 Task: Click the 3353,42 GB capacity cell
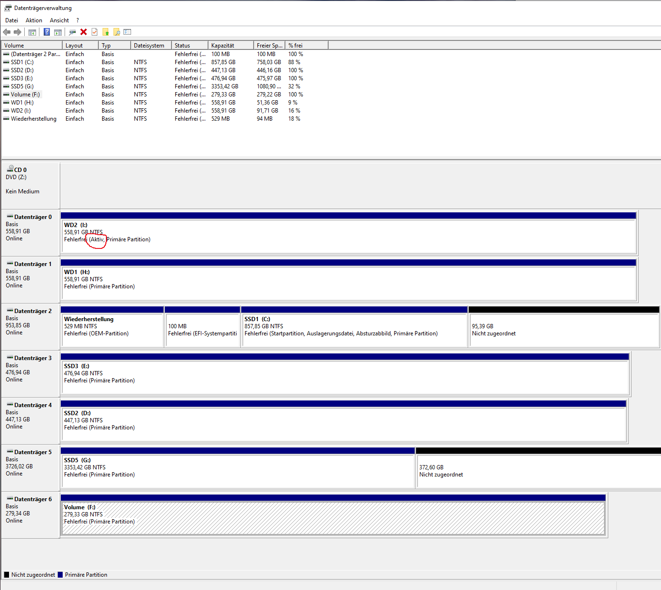coord(225,86)
